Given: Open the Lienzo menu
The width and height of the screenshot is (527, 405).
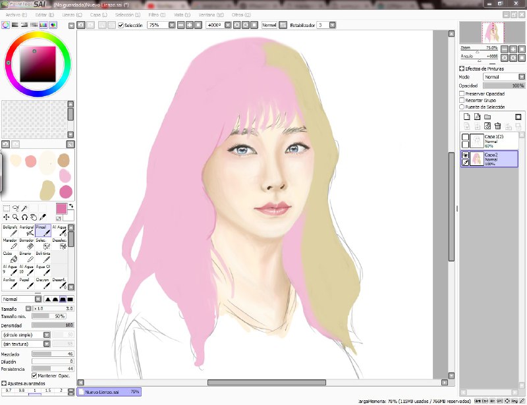Looking at the screenshot, I should click(x=72, y=14).
